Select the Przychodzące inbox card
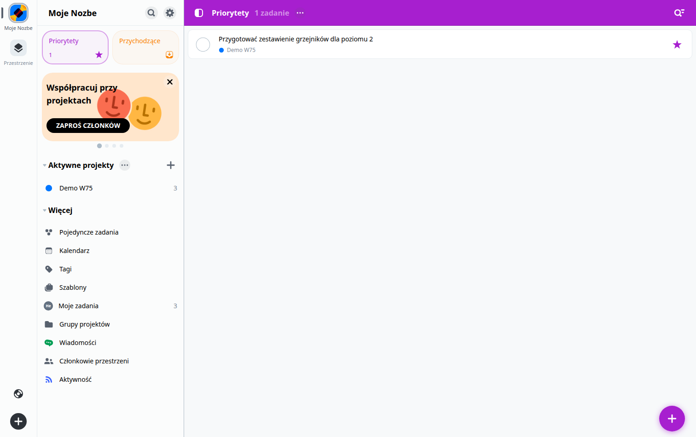This screenshot has width=696, height=437. tap(145, 47)
